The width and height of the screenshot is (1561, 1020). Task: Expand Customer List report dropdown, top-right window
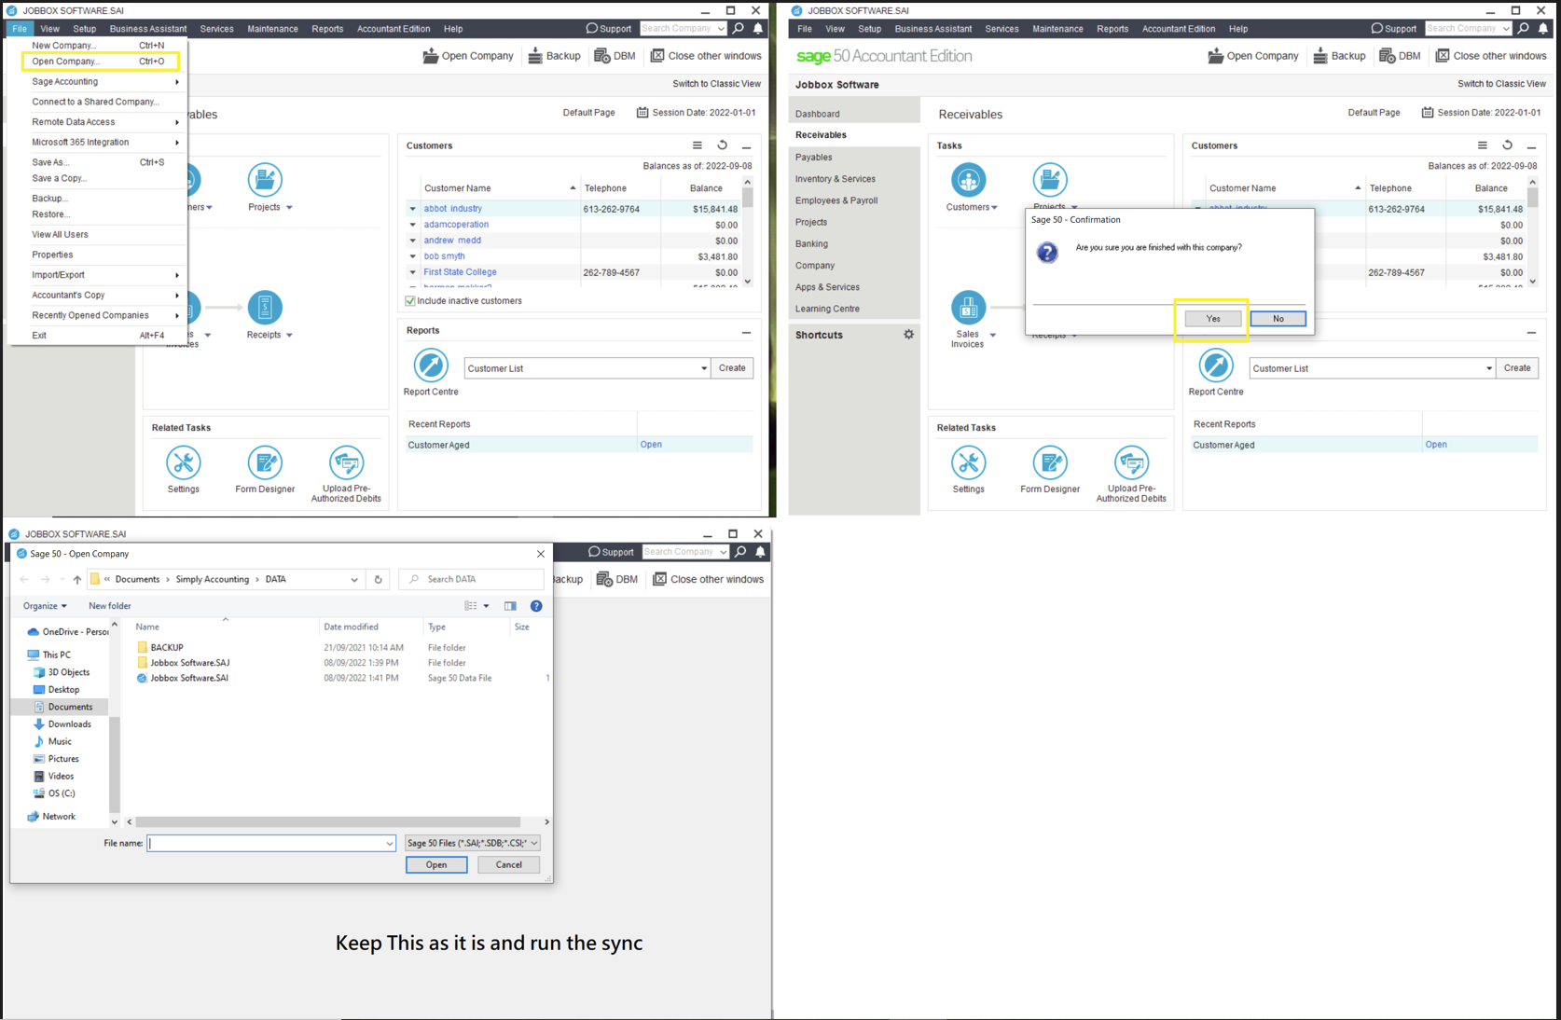click(1489, 368)
